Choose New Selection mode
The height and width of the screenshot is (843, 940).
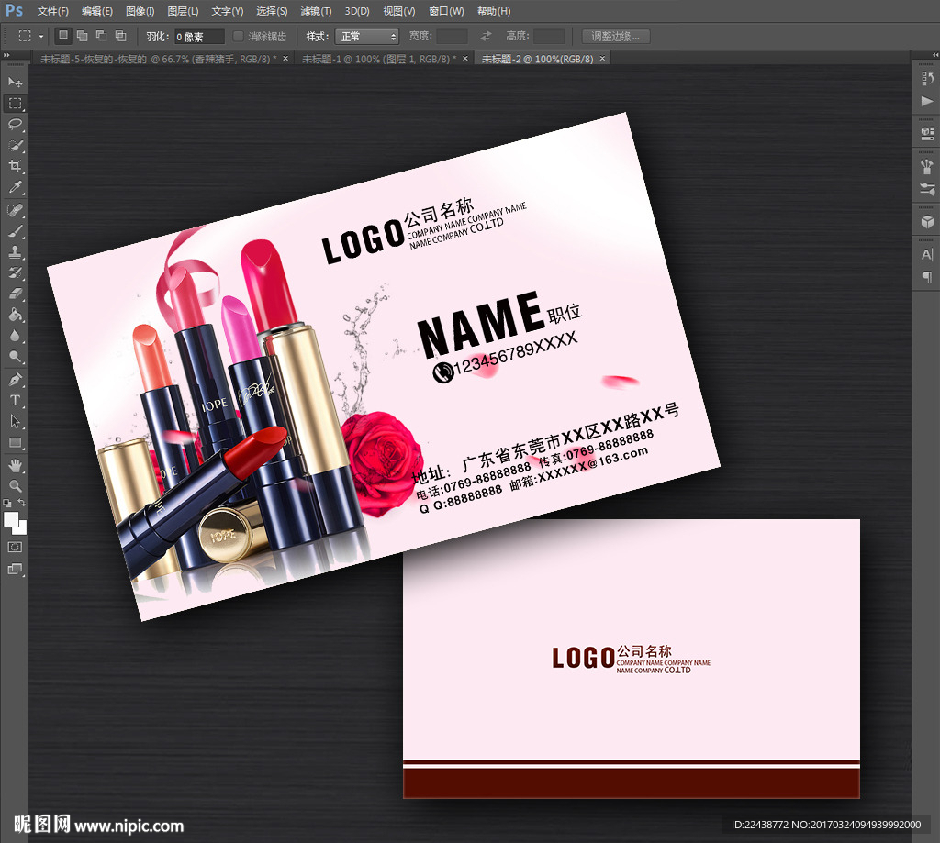pyautogui.click(x=63, y=36)
